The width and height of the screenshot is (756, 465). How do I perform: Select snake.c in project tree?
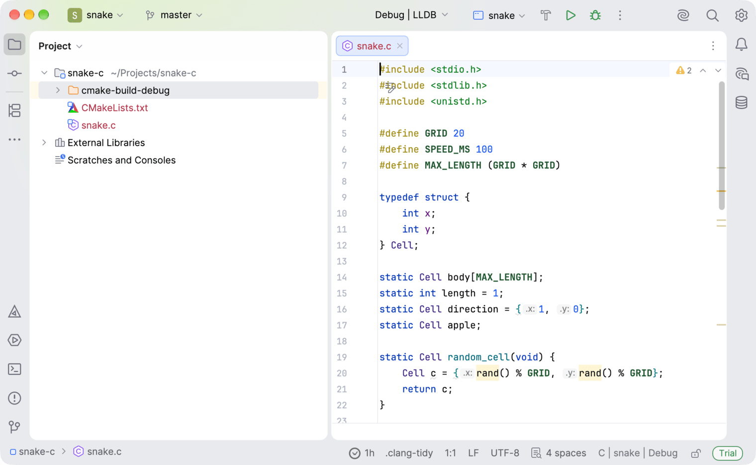tap(98, 125)
